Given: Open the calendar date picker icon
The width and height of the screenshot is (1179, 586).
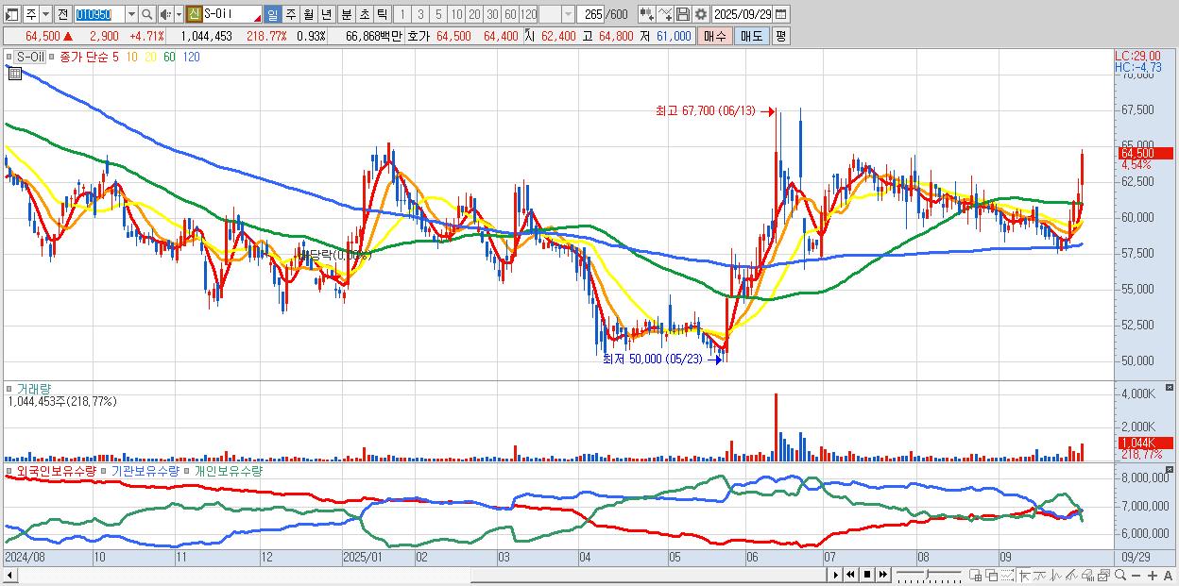Looking at the screenshot, I should [x=780, y=14].
